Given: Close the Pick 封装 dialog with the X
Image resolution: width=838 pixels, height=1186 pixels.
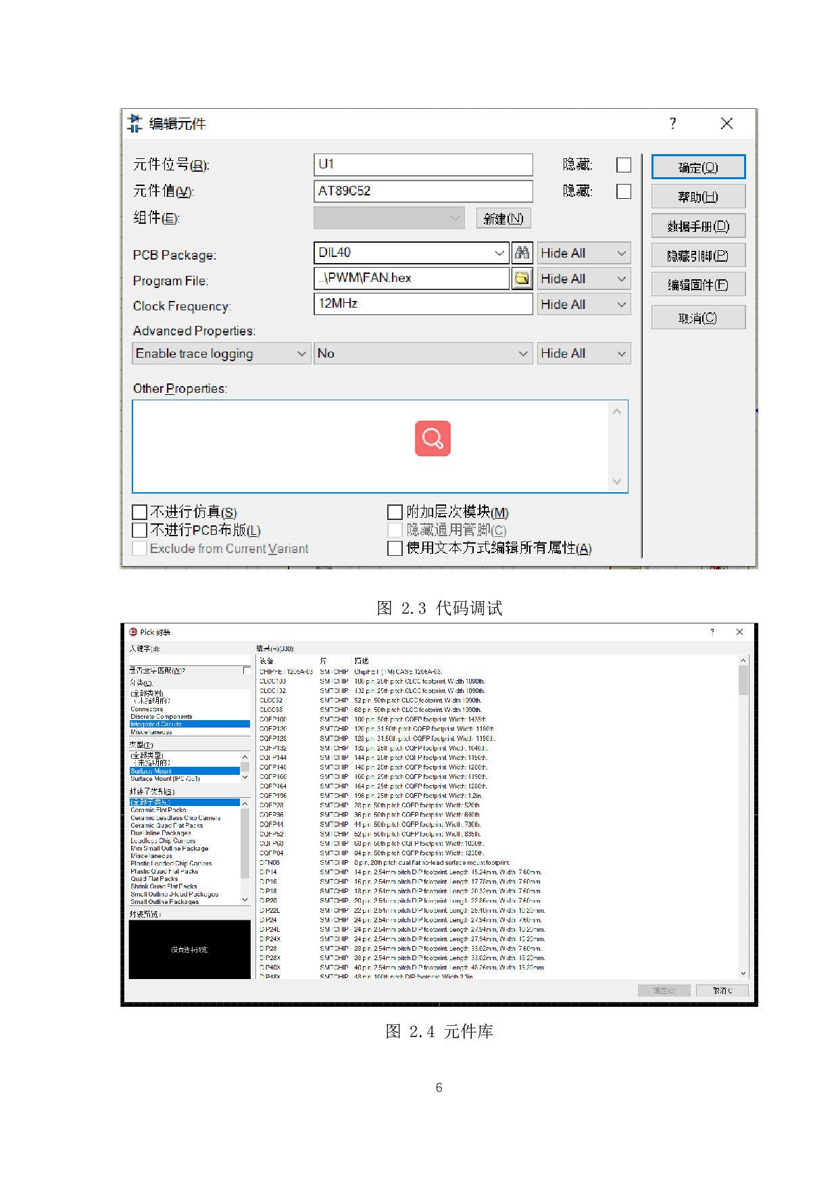Looking at the screenshot, I should (739, 632).
